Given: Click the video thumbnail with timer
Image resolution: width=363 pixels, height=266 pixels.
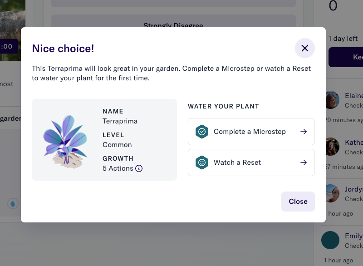Looking at the screenshot, I should (13, 30).
